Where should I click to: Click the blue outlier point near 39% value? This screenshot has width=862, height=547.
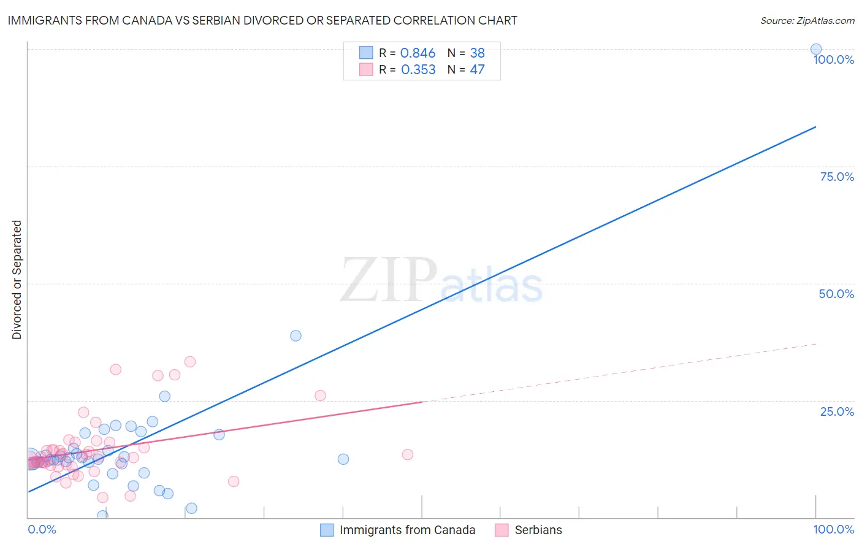296,335
